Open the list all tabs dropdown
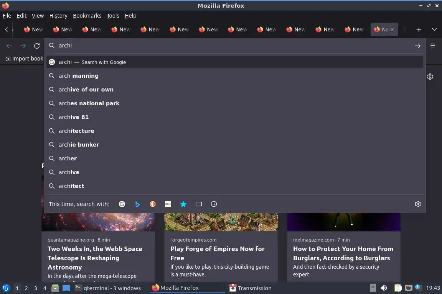 point(434,29)
